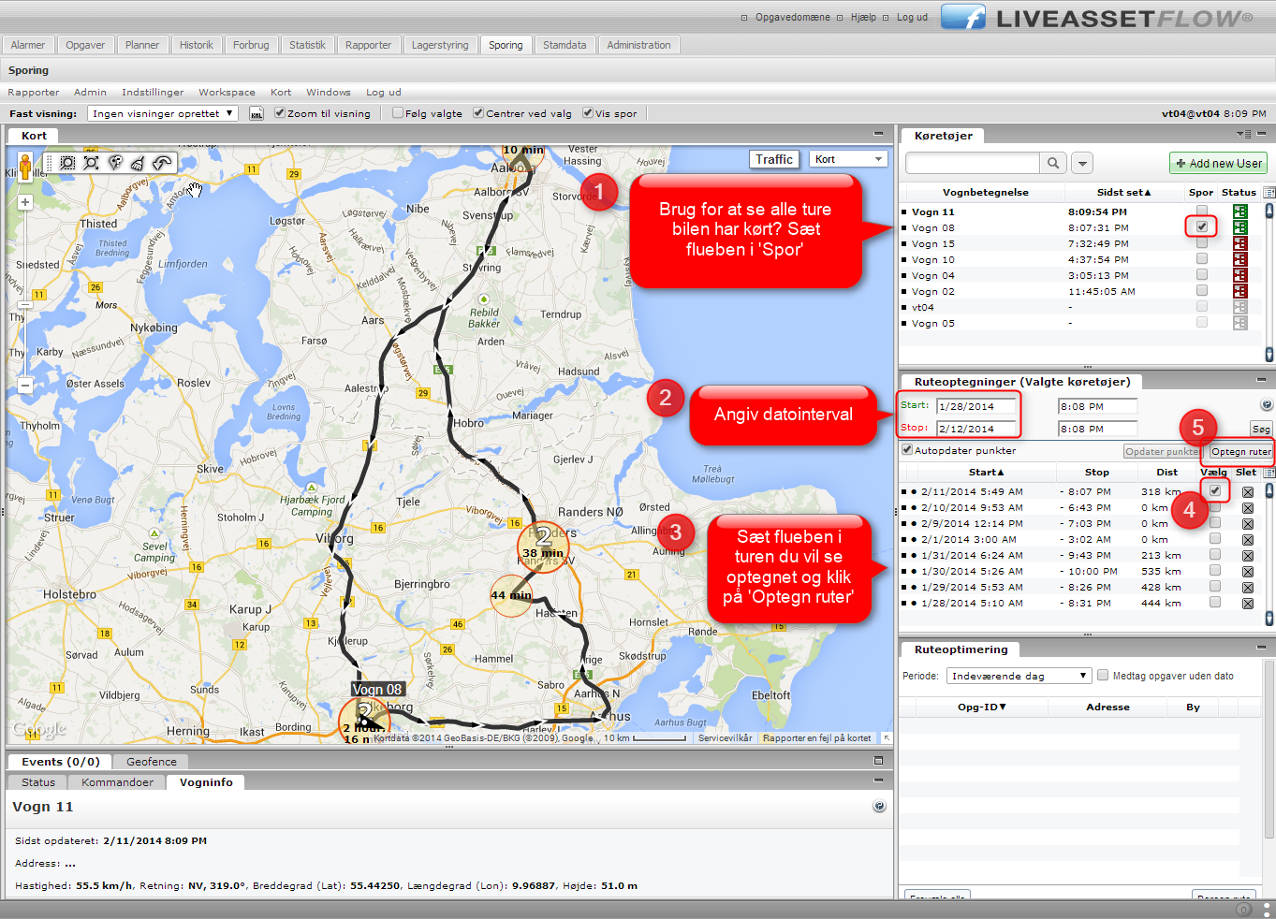Expand the Periode dropdown in Ruteoptimering
Viewport: 1276px width, 919px height.
(1019, 676)
